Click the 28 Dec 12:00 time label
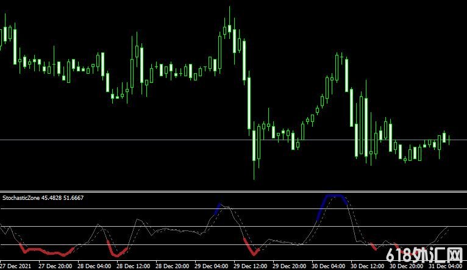 133,266
